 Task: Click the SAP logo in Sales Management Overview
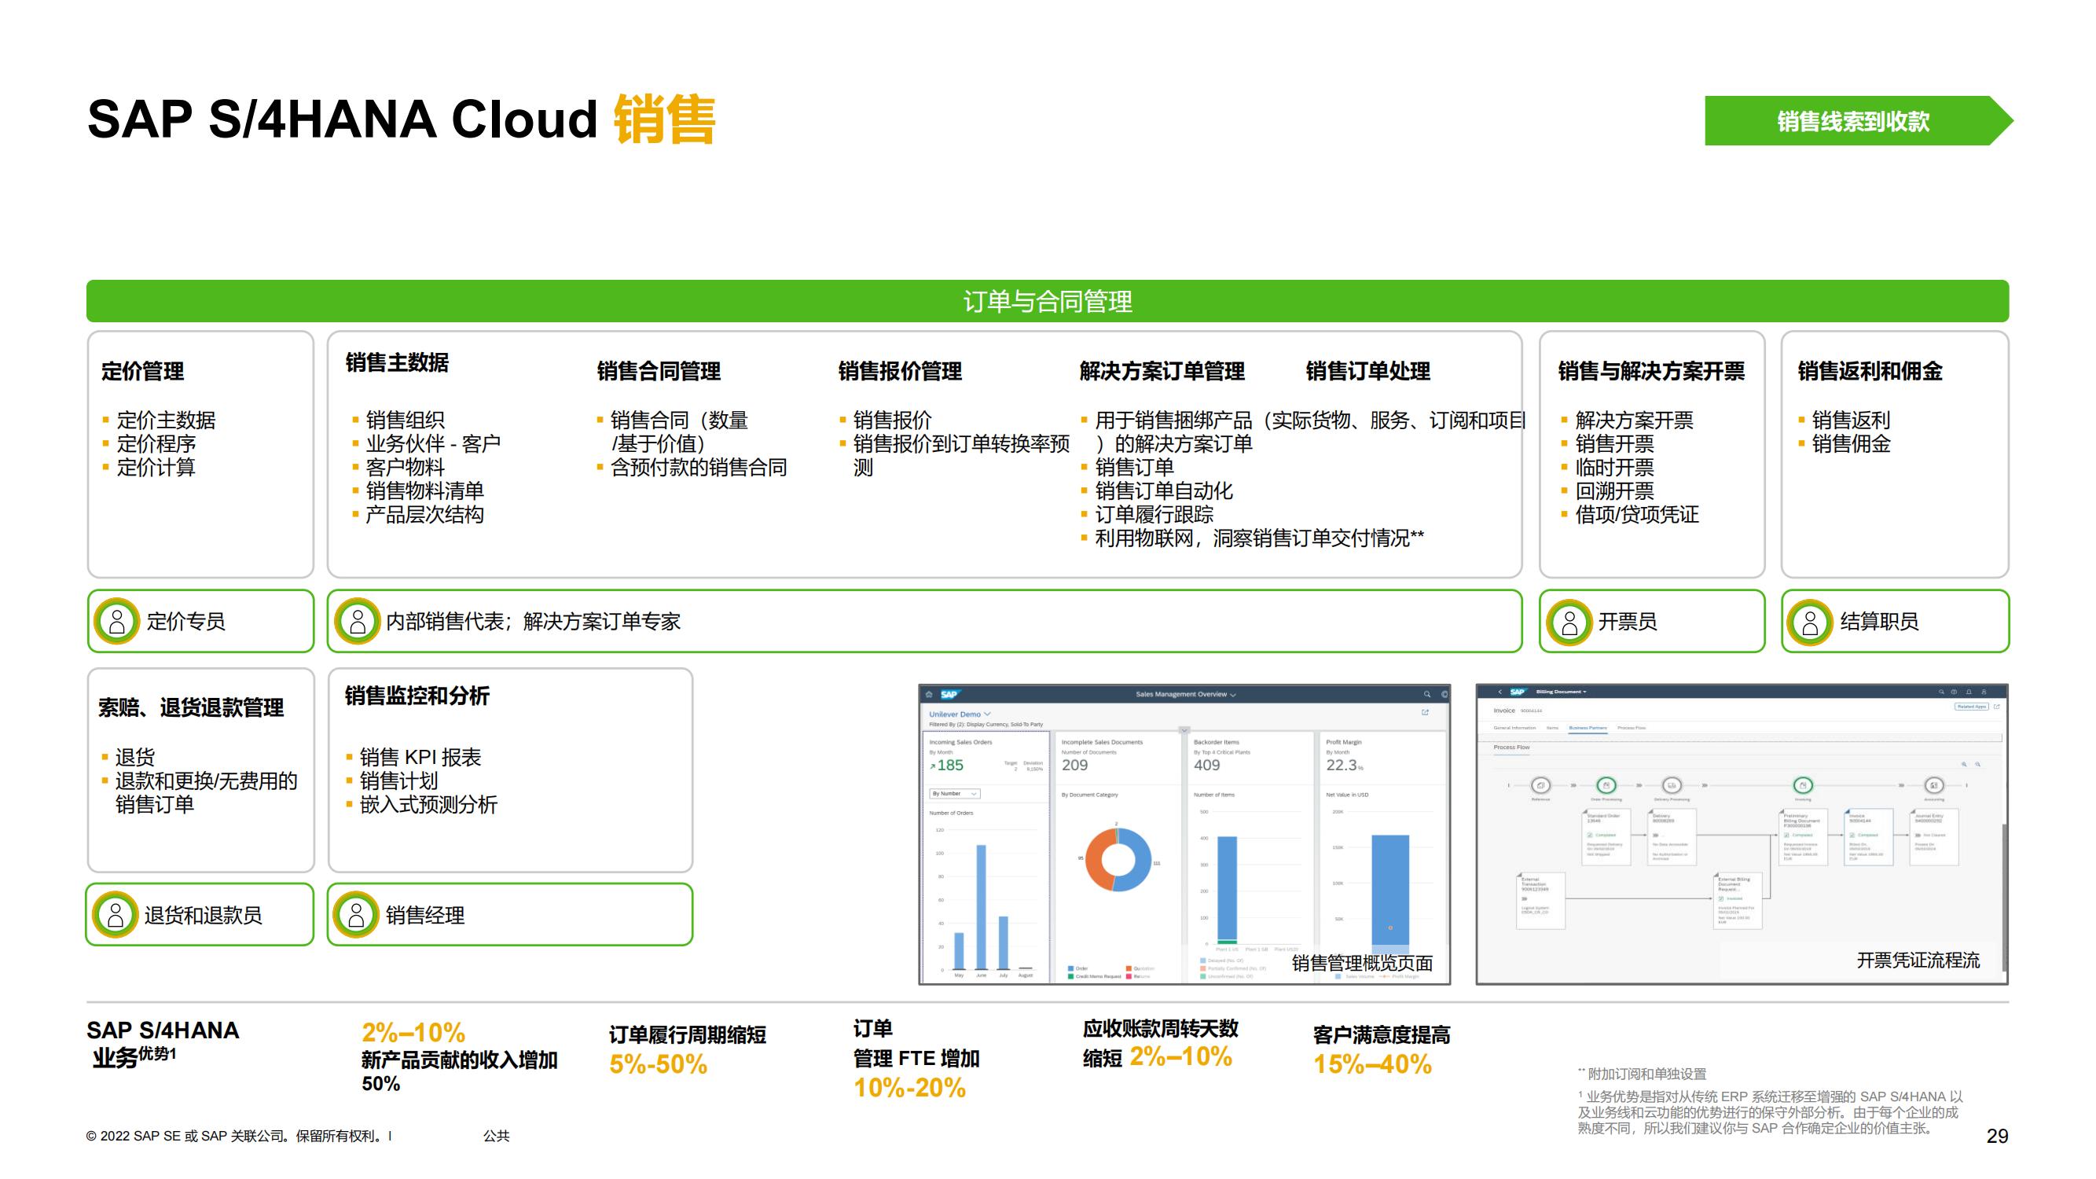coord(949,694)
